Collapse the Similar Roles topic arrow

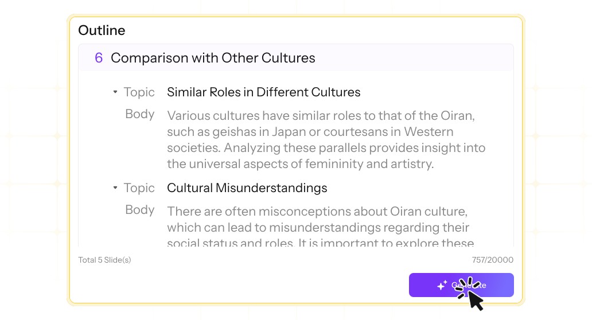[x=115, y=92]
